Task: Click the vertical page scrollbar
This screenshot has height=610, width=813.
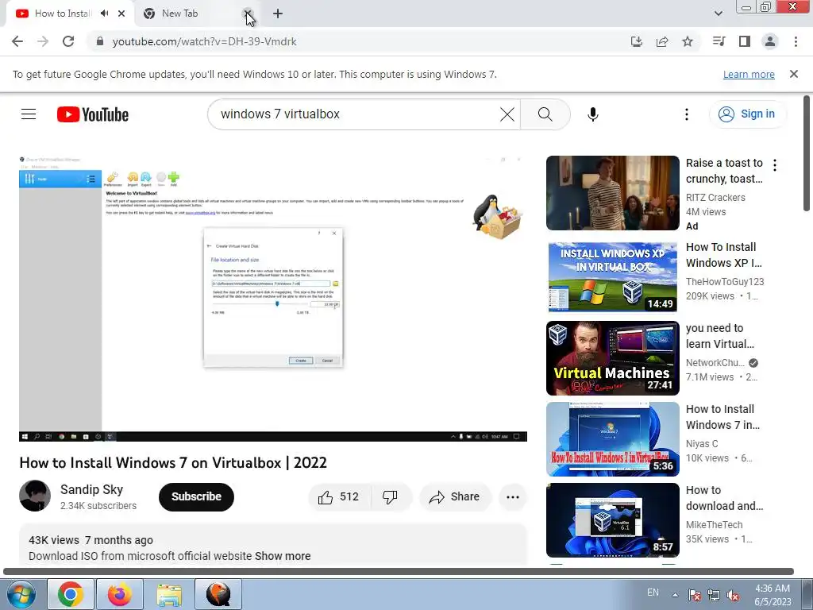Action: (x=807, y=153)
